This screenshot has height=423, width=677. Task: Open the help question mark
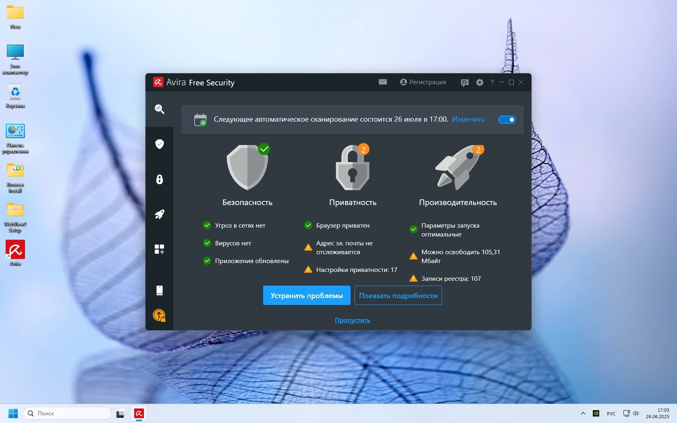pyautogui.click(x=492, y=82)
